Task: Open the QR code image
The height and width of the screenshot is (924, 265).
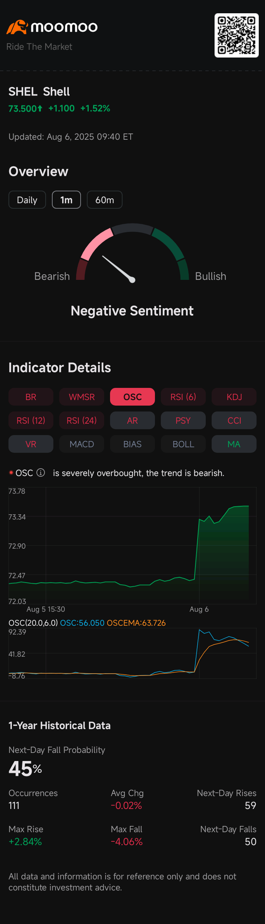Action: 237,35
